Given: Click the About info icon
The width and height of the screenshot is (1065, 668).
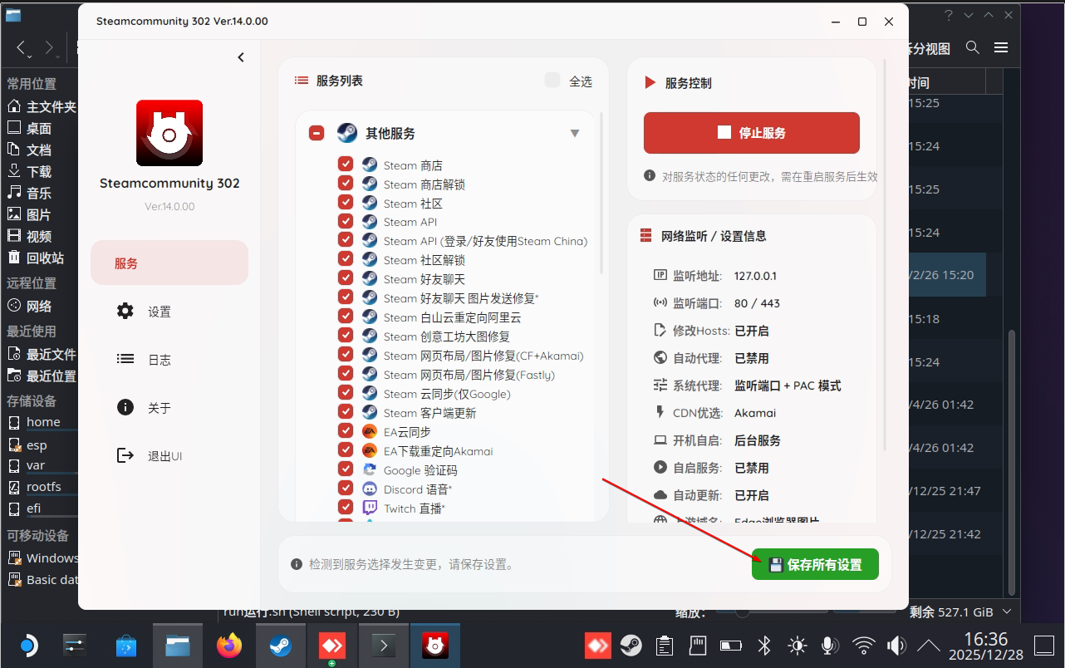Looking at the screenshot, I should (x=125, y=408).
